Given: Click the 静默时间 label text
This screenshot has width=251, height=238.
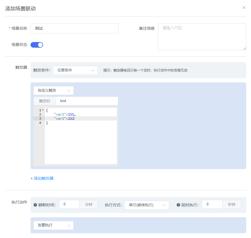Looking at the screenshot, I should tap(47, 205).
